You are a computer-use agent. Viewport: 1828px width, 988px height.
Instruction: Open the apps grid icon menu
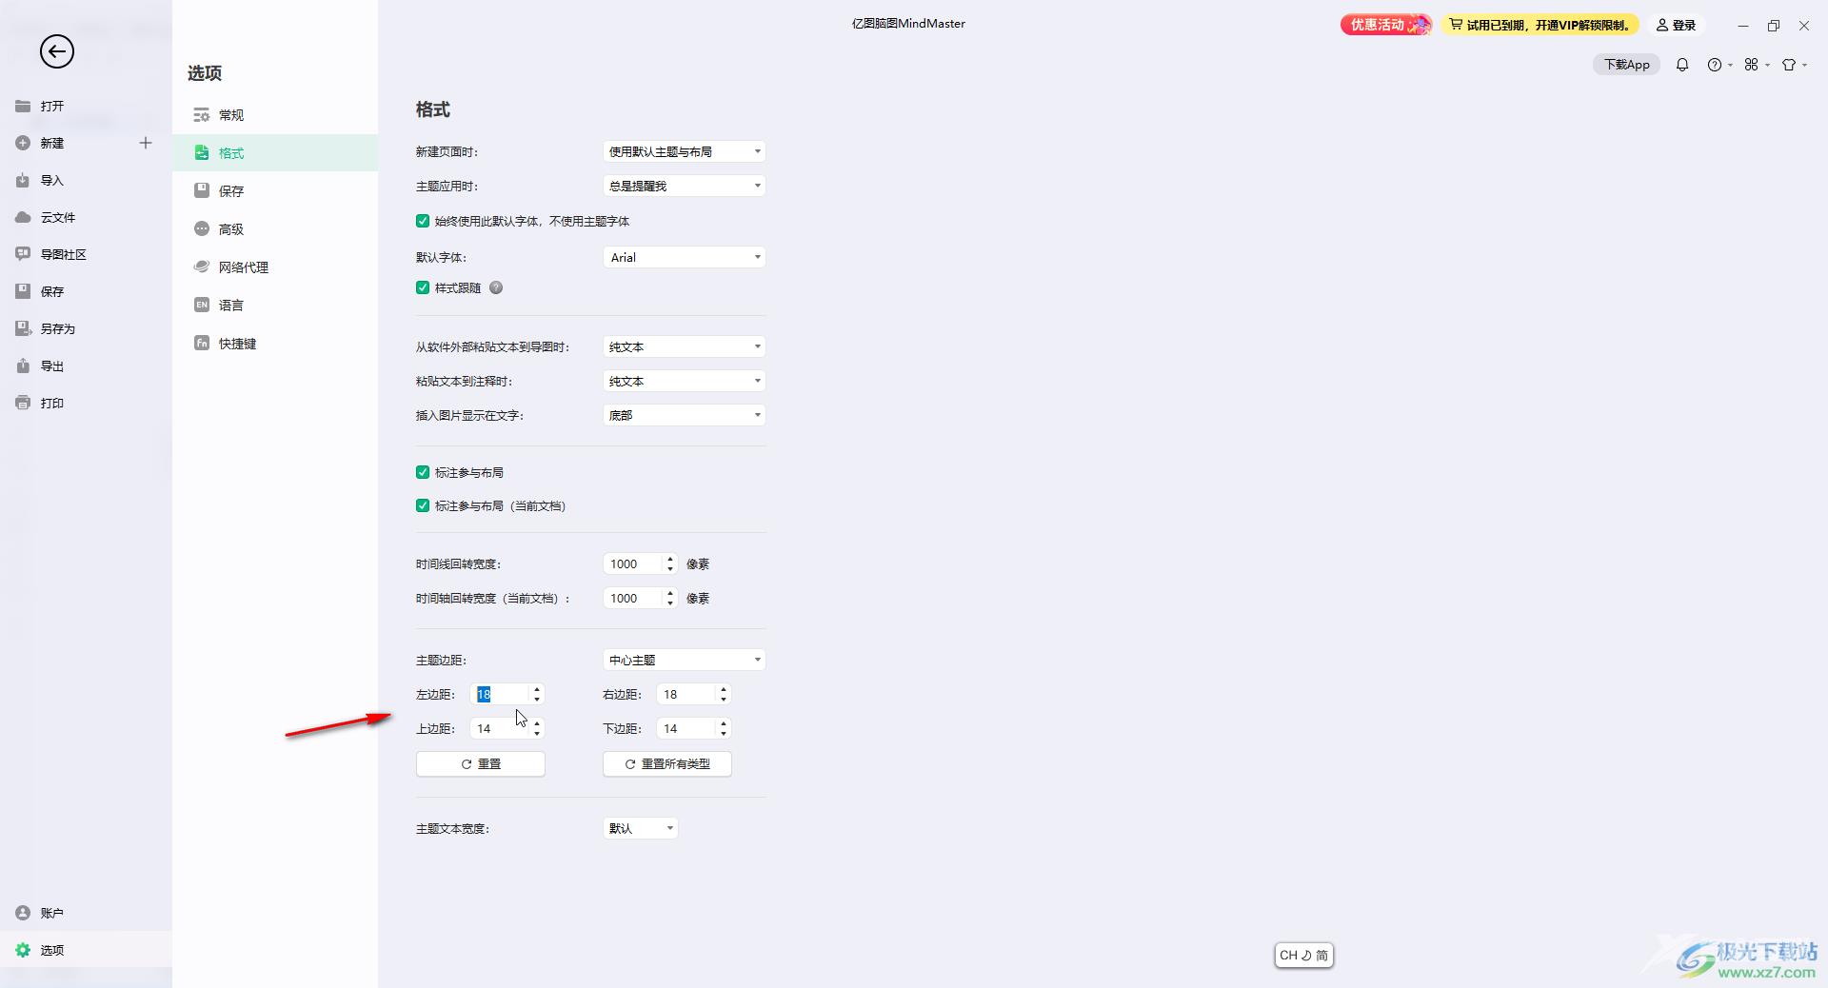point(1757,65)
